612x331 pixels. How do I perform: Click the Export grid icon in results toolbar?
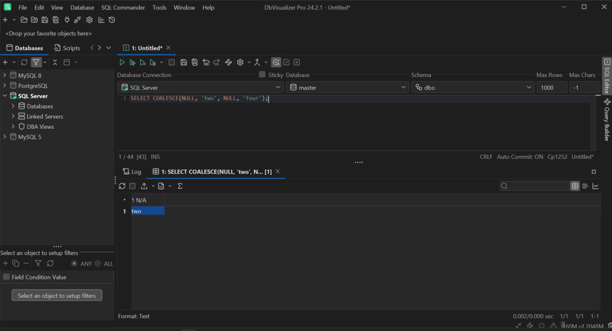tap(144, 186)
